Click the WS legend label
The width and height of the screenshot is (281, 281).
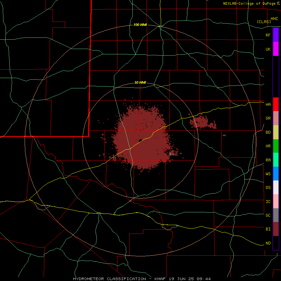click(268, 174)
